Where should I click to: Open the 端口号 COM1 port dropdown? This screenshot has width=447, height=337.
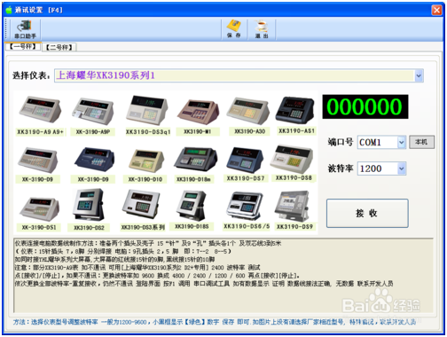401,143
